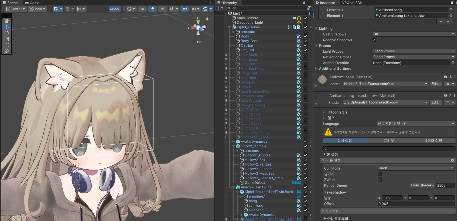457x221 pixels.
Task: Switch to the Game tab
Action: [32, 3]
